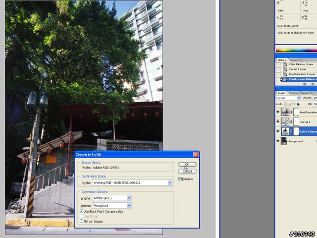Click the current history state marker

(281, 79)
